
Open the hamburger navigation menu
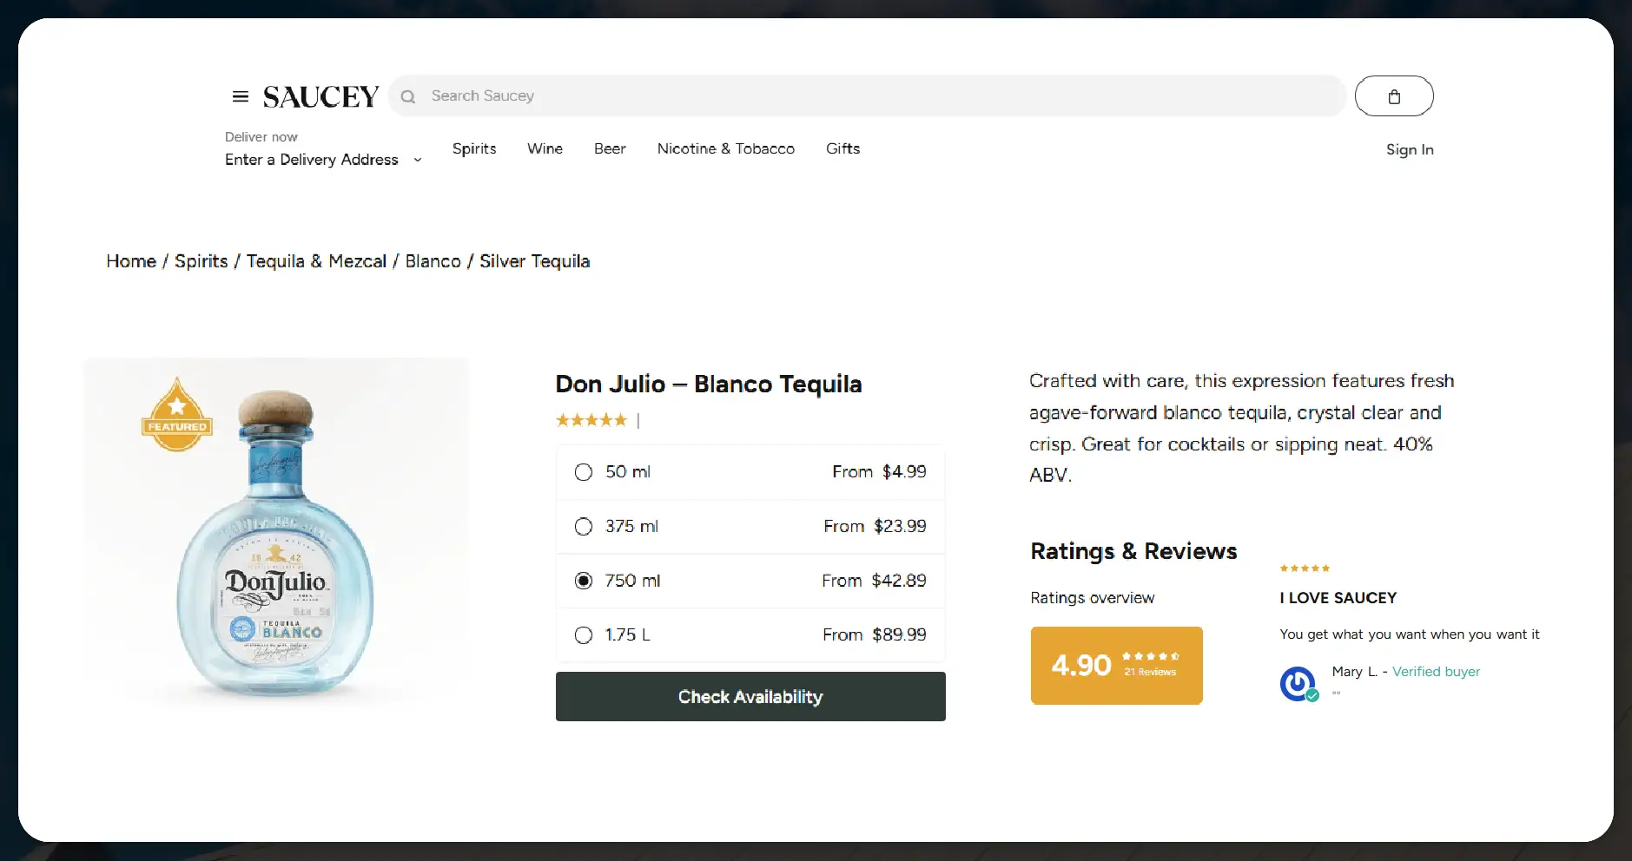point(240,95)
